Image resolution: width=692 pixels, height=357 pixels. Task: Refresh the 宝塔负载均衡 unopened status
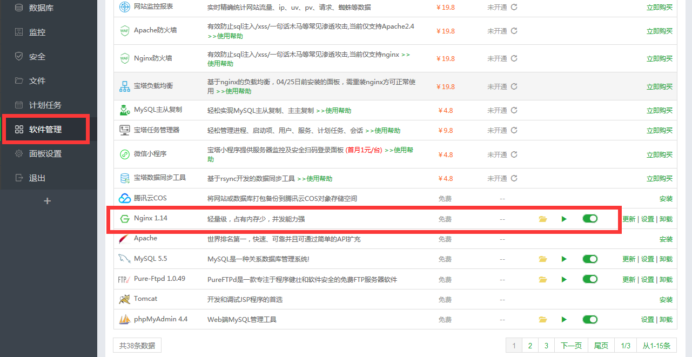tap(514, 86)
